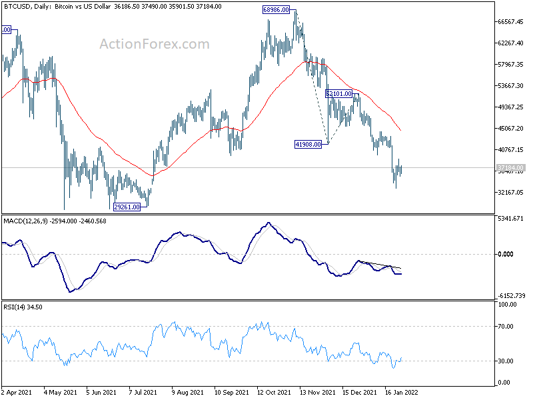Image resolution: width=533 pixels, height=400 pixels.
Task: Click the RSI 30.00 oversold level label
Action: tap(506, 361)
